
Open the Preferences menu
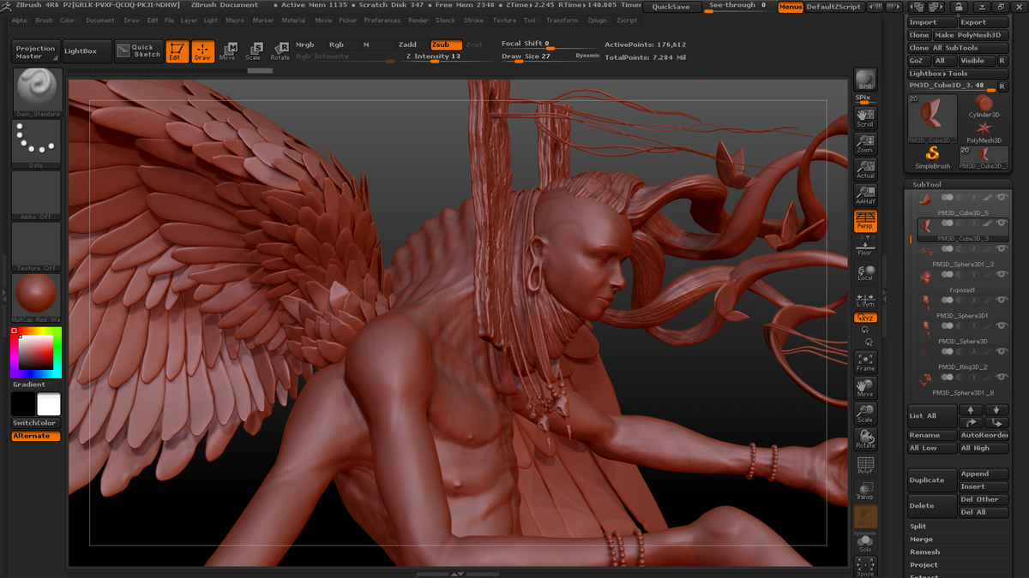point(382,20)
